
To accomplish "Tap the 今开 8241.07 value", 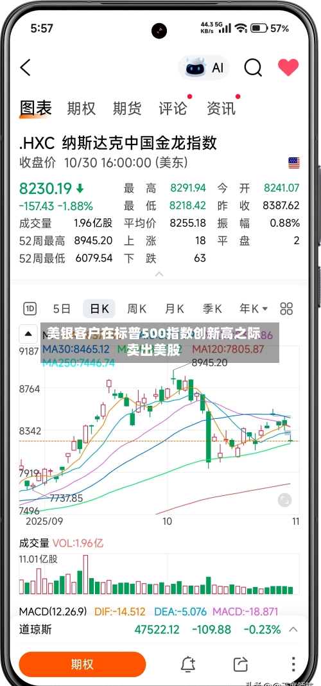I will (282, 188).
